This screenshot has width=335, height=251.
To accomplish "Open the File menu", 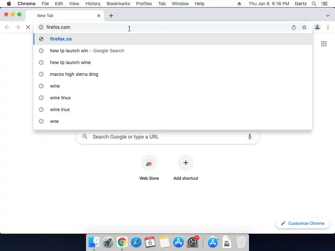I will 45,4.
